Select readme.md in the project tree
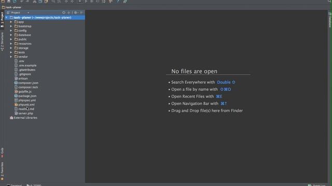The width and height of the screenshot is (332, 186). tap(24, 109)
